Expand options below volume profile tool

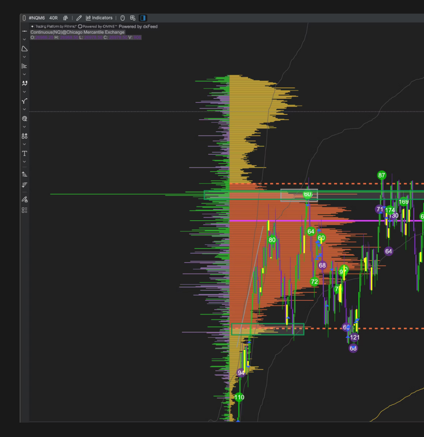click(24, 74)
